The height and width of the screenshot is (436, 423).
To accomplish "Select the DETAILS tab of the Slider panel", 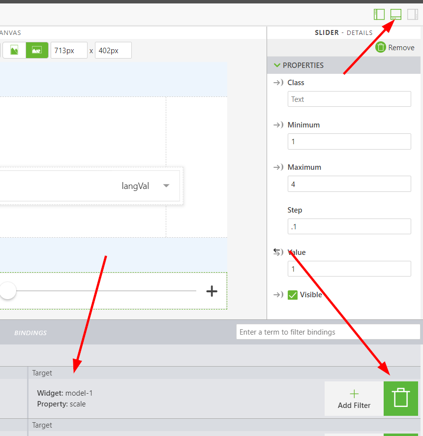I will (360, 32).
